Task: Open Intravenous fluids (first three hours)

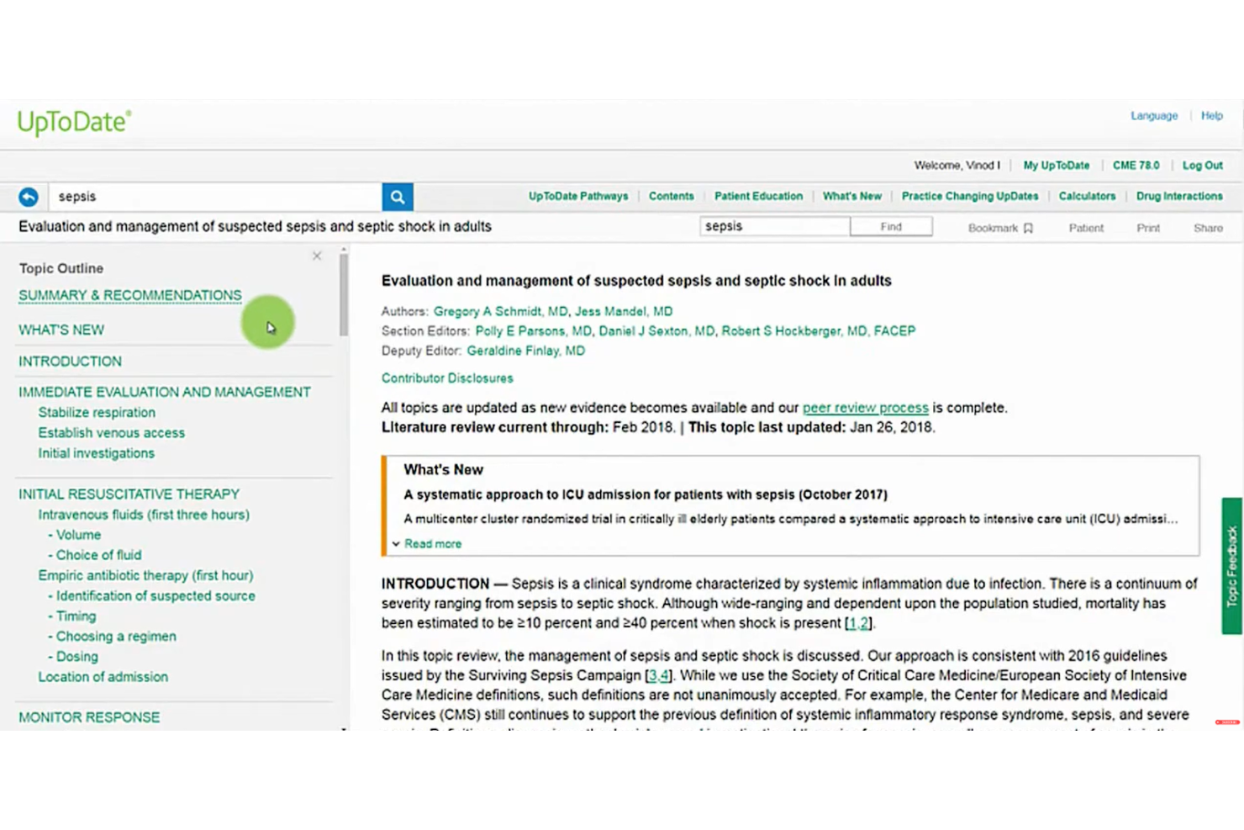Action: point(144,515)
